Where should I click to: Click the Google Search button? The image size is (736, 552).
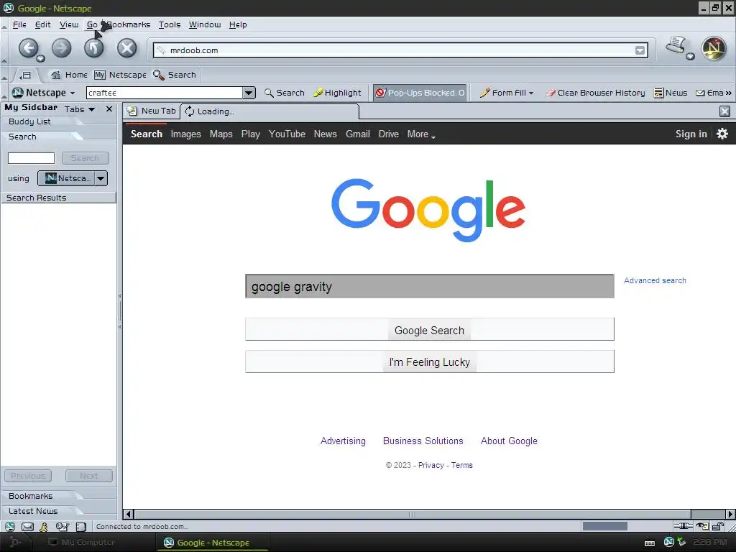[x=430, y=329]
